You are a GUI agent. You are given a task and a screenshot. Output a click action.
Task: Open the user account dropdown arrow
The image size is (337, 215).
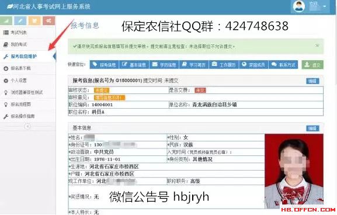tap(325, 6)
